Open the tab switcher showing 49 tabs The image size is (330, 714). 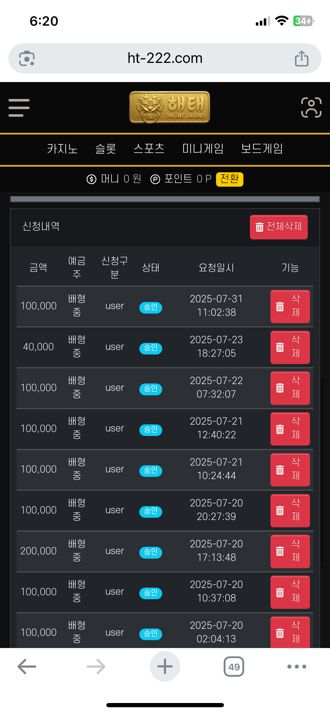pos(234,667)
